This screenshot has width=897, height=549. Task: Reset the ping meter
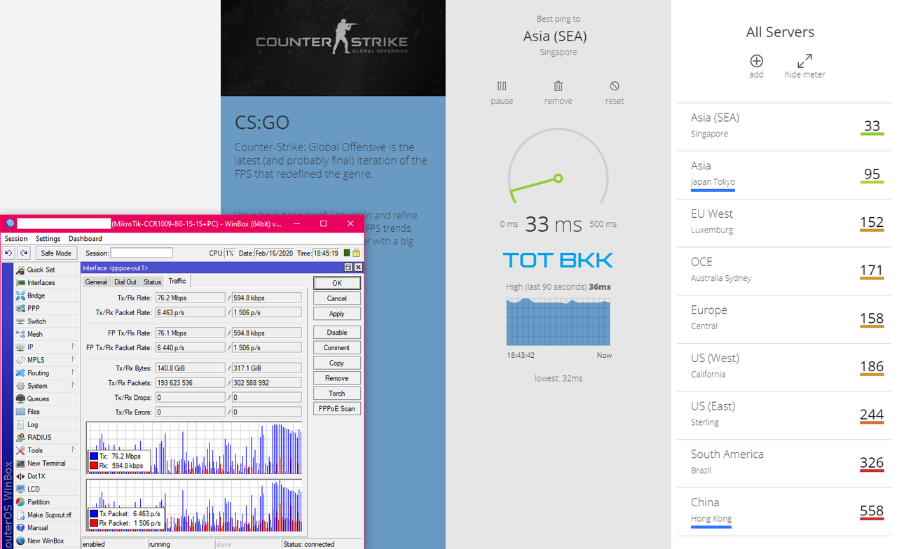coord(615,92)
